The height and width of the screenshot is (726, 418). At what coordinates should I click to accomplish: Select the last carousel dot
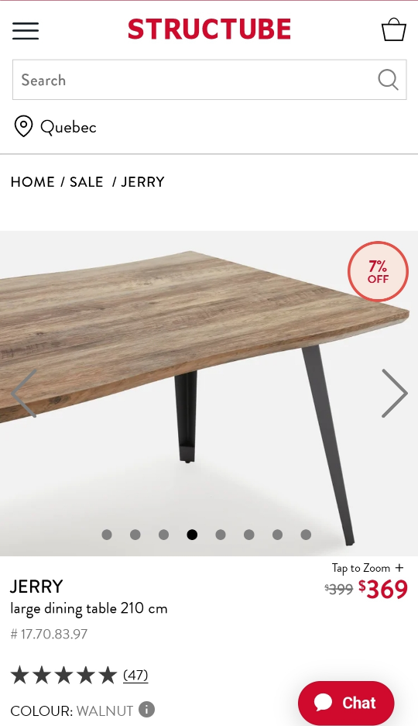click(306, 535)
